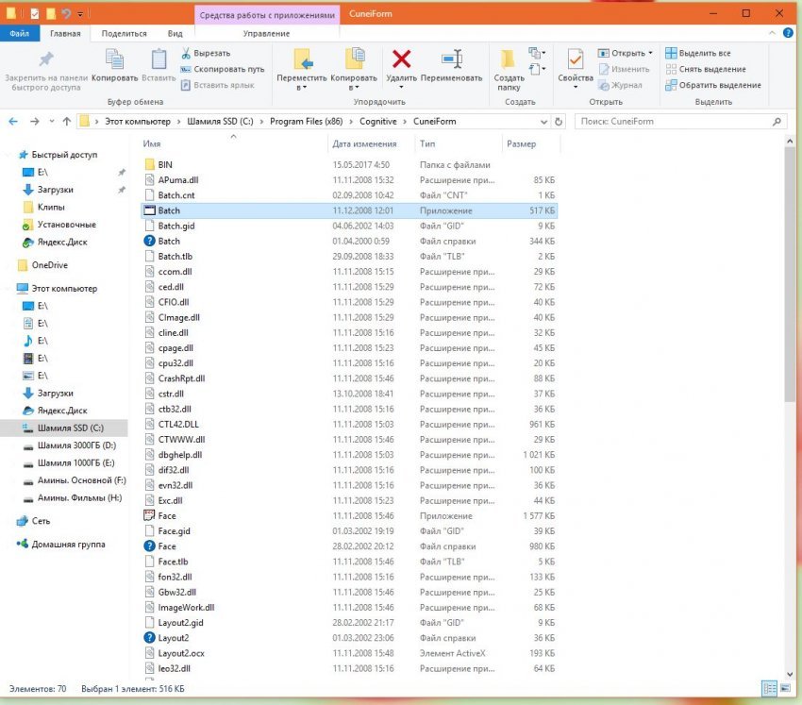Click Application Tools contextual tab header

267,15
